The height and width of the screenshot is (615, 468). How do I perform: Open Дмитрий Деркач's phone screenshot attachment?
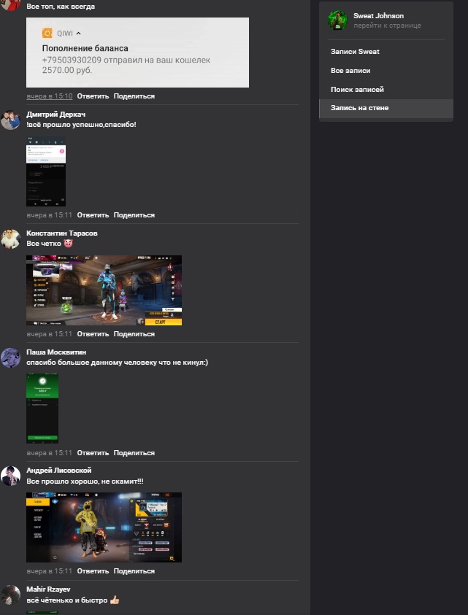click(45, 171)
